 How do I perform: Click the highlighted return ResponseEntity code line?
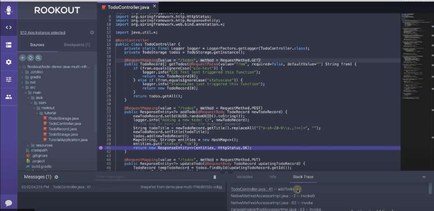[192, 148]
